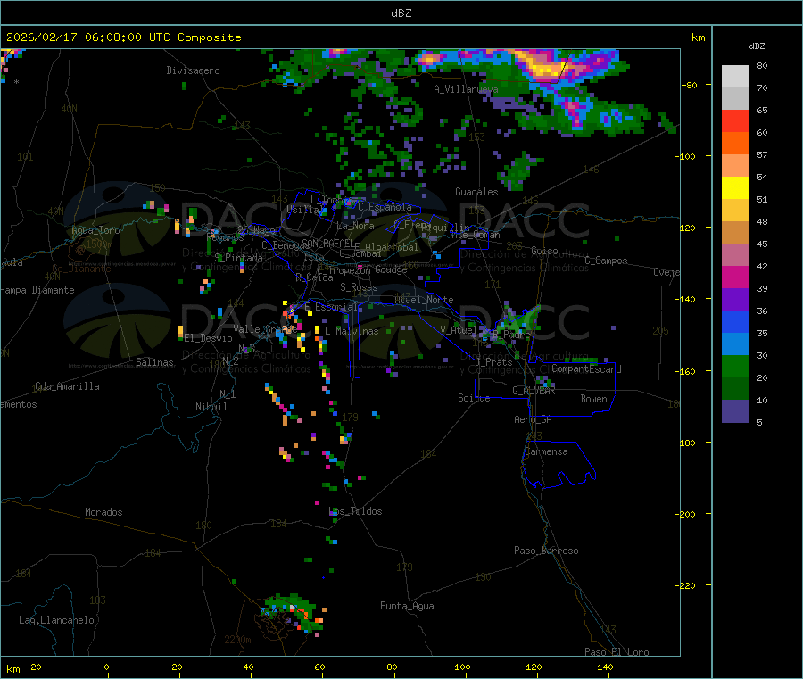
Task: Select the bright green 20–30 dBZ legend swatch
Action: tap(735, 366)
